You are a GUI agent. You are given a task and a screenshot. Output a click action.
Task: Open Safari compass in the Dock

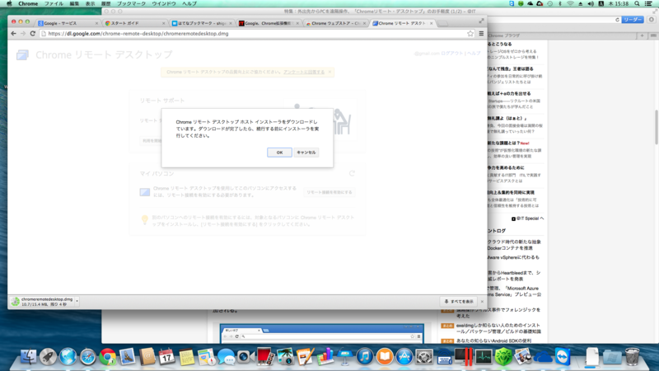pyautogui.click(x=87, y=357)
